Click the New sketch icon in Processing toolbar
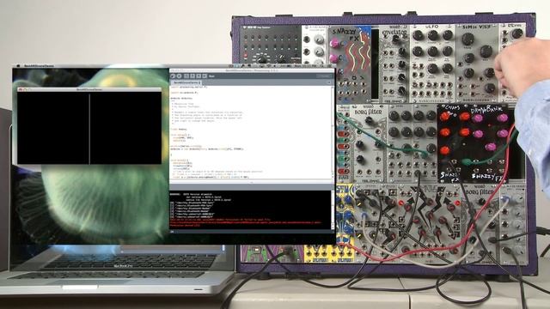 pyautogui.click(x=186, y=76)
